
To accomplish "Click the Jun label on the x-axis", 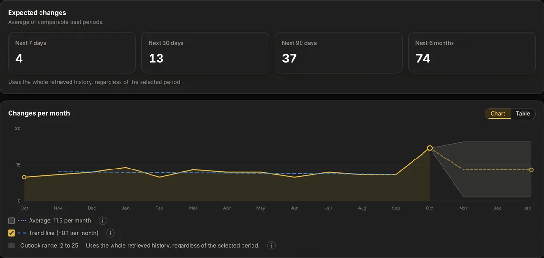I will (294, 208).
